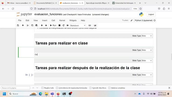172x97 pixels.
Task: List all tabs with chevron
Action: 145,3
